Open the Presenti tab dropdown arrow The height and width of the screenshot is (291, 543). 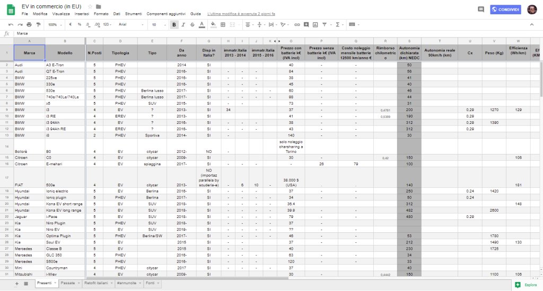[55, 283]
